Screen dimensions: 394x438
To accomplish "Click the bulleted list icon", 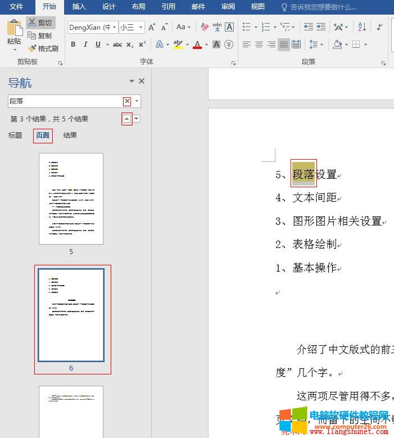I will 247,27.
